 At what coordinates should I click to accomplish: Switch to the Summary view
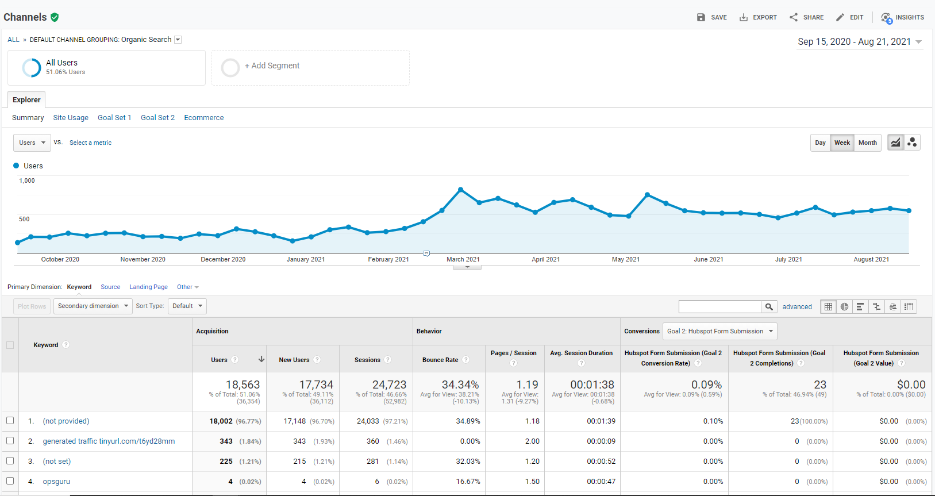[x=28, y=118]
